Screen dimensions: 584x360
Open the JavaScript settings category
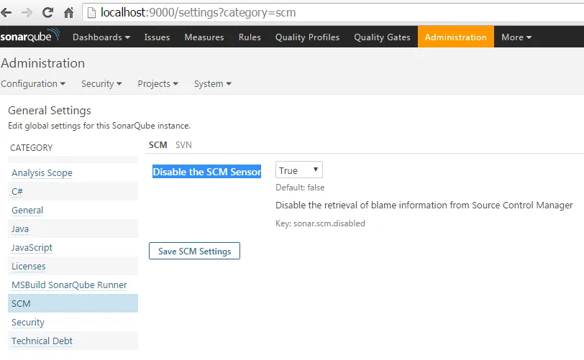coord(32,248)
